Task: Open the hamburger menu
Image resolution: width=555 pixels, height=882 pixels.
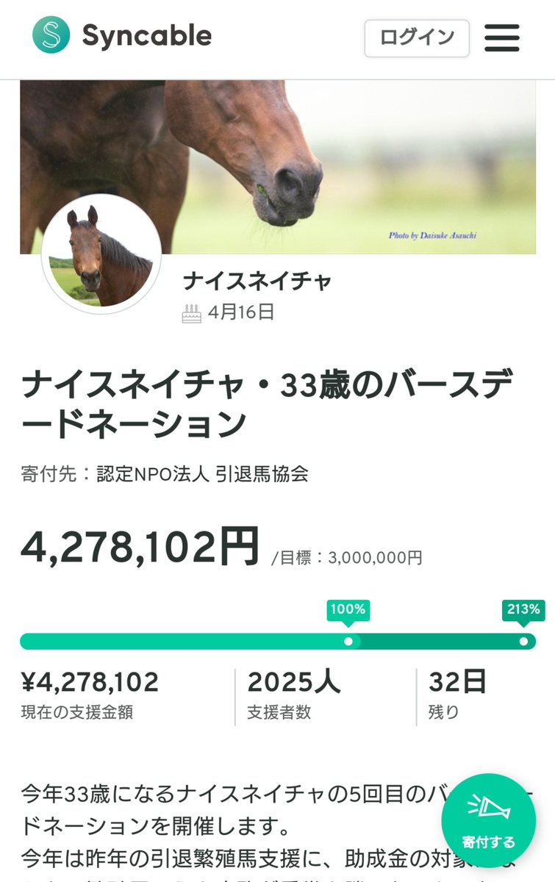Action: 502,37
